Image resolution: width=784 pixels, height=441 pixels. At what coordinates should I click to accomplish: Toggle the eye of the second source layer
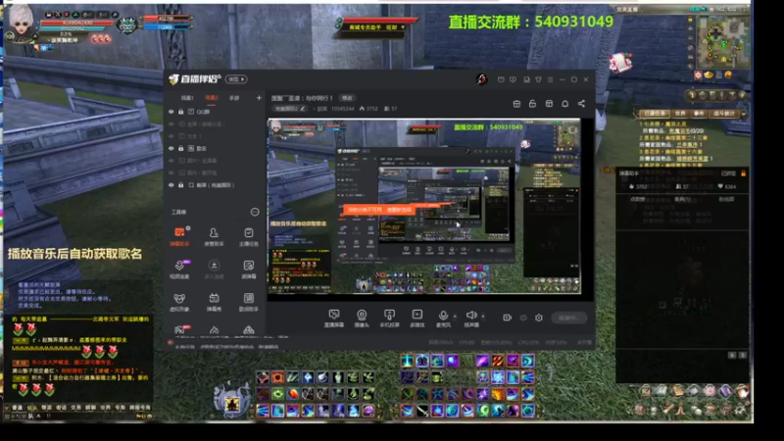tap(171, 124)
